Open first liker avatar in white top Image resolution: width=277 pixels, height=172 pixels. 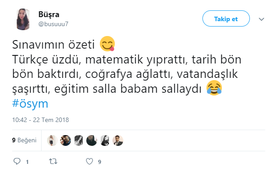pos(52,140)
